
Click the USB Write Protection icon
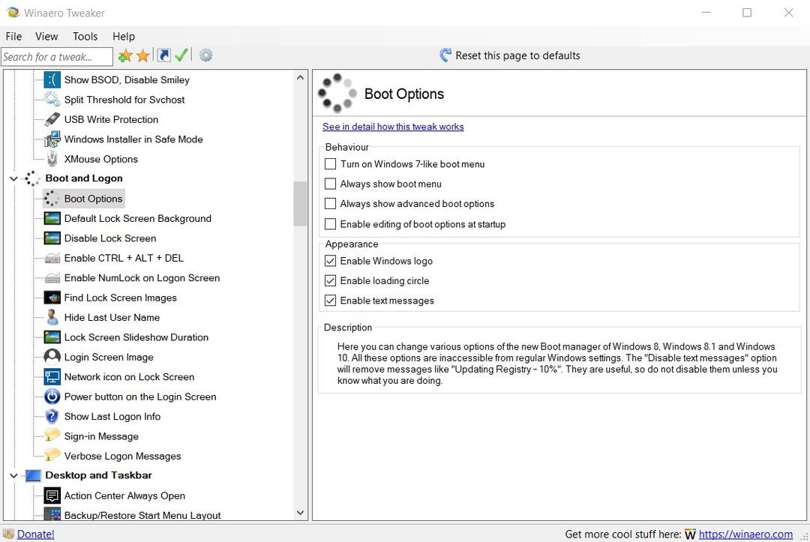point(52,119)
